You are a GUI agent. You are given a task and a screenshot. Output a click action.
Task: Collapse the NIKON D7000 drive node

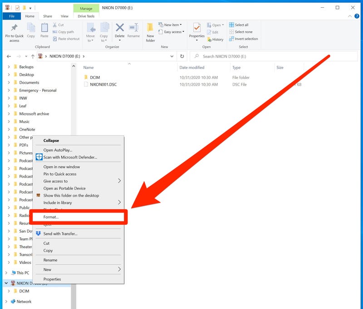click(6, 283)
